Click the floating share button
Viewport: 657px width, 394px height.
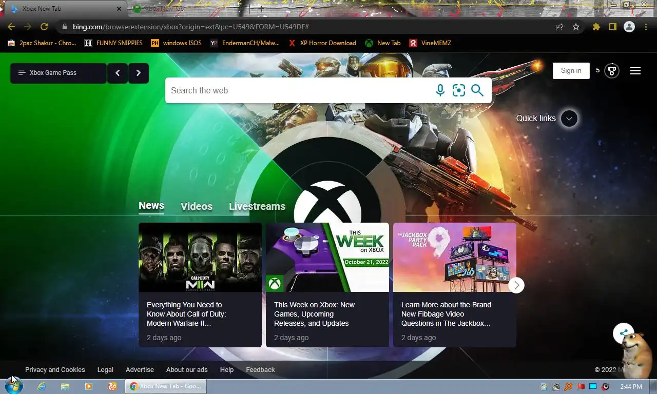(623, 333)
